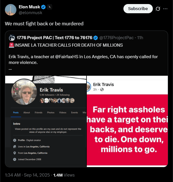Open the Grok icon beside Subscribe
The image size is (173, 182).
(158, 9)
